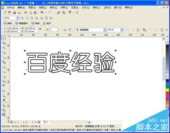Screen dimensions: 170x133
Task: Zoom to page width
Action: [x=46, y=18]
